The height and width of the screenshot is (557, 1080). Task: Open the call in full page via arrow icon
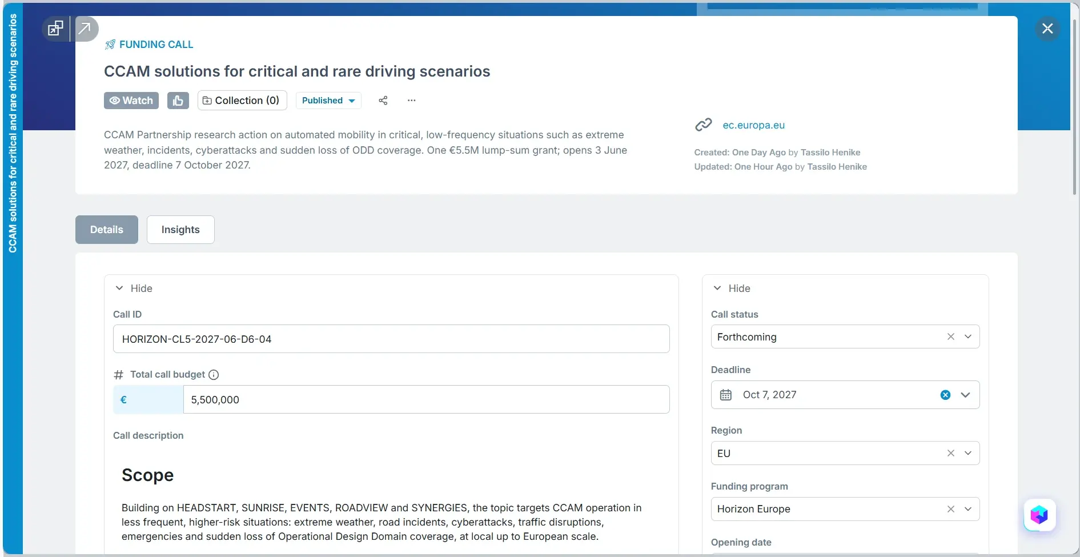(86, 29)
